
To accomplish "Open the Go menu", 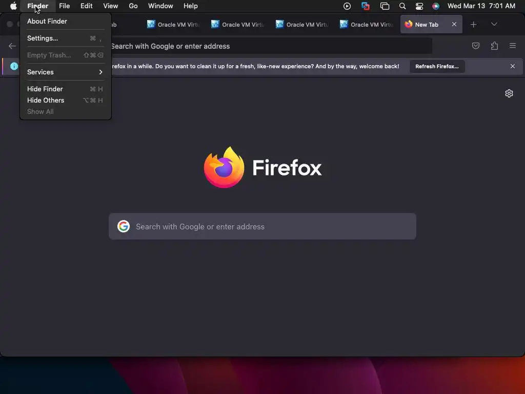I will coord(133,6).
